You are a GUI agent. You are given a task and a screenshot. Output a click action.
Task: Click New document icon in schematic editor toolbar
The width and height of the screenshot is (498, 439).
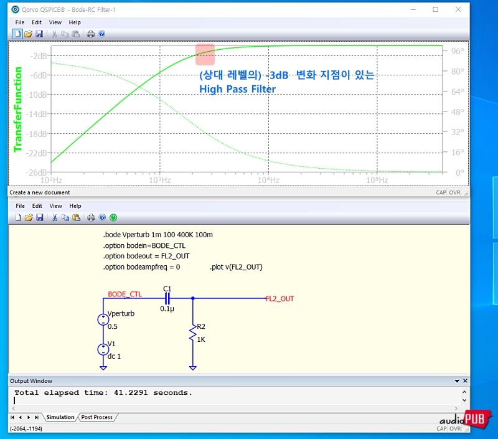[18, 217]
